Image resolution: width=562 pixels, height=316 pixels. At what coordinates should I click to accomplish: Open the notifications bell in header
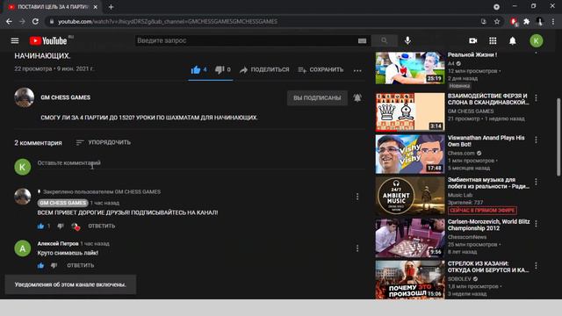513,41
